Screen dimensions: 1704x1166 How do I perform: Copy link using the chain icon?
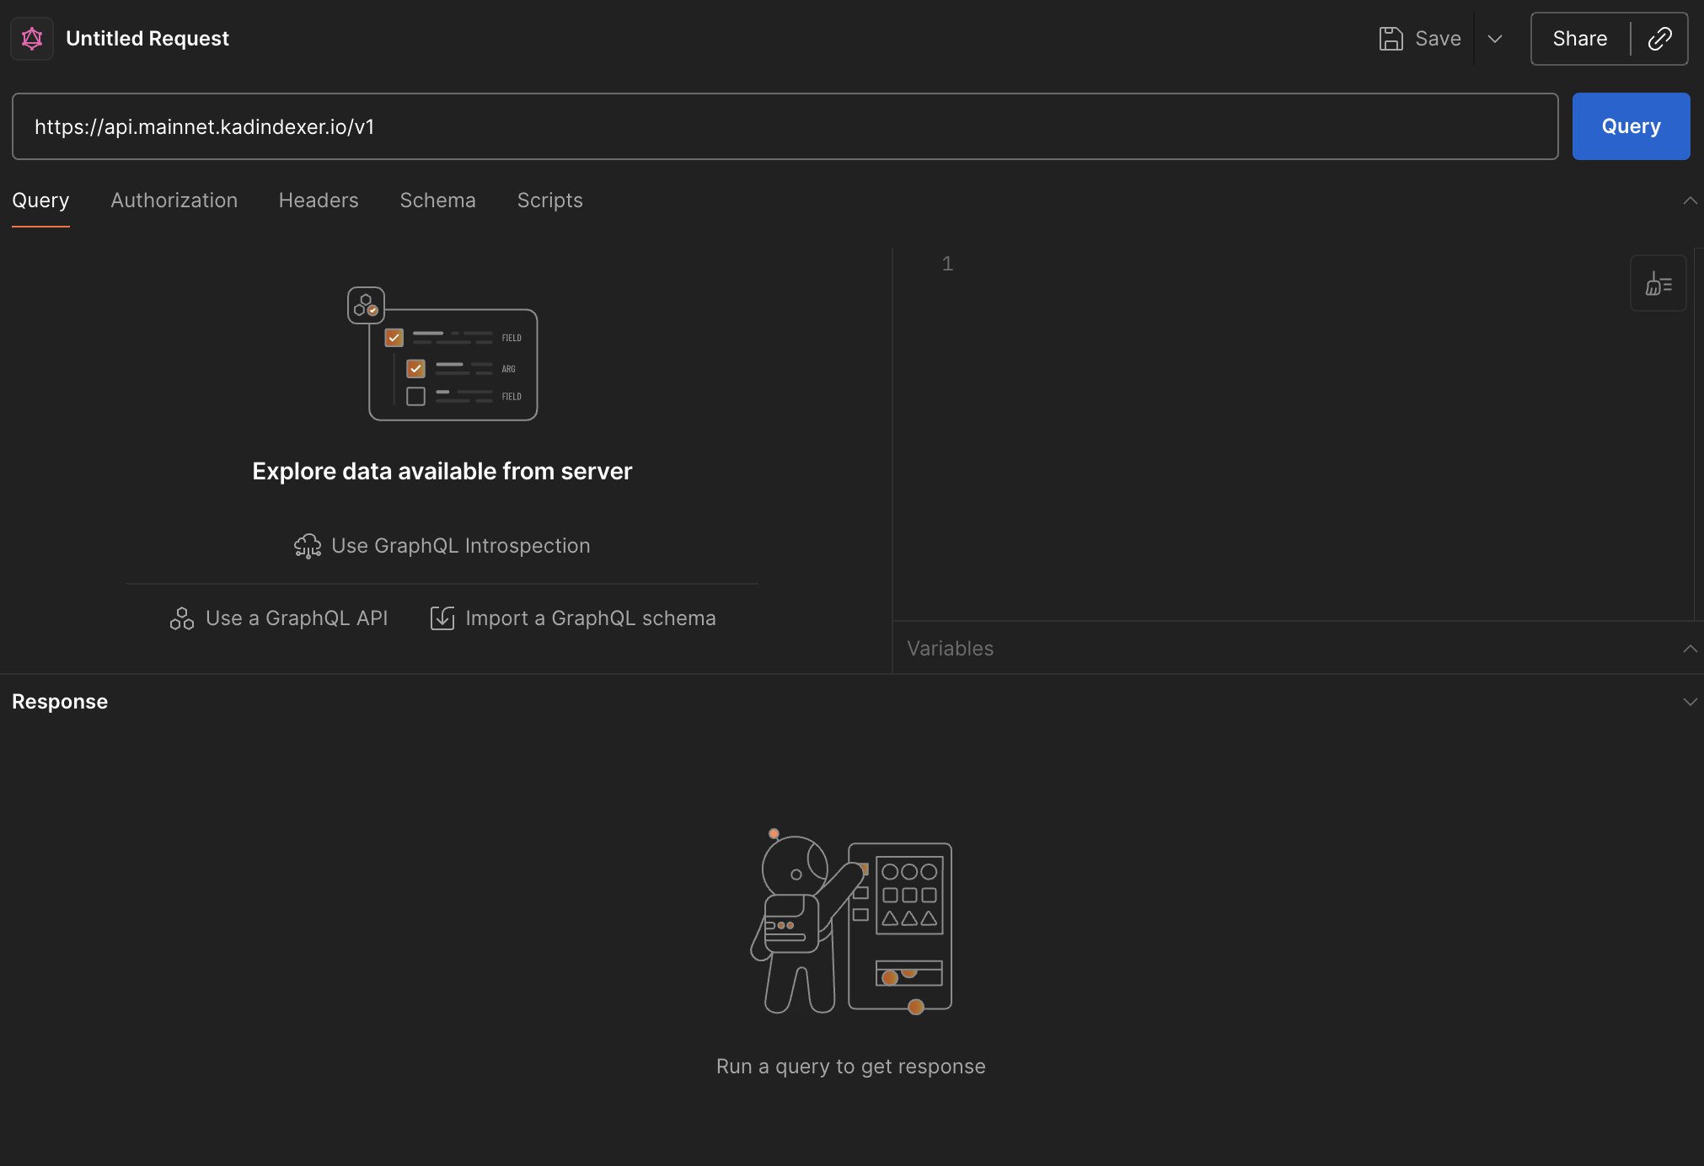(1659, 39)
